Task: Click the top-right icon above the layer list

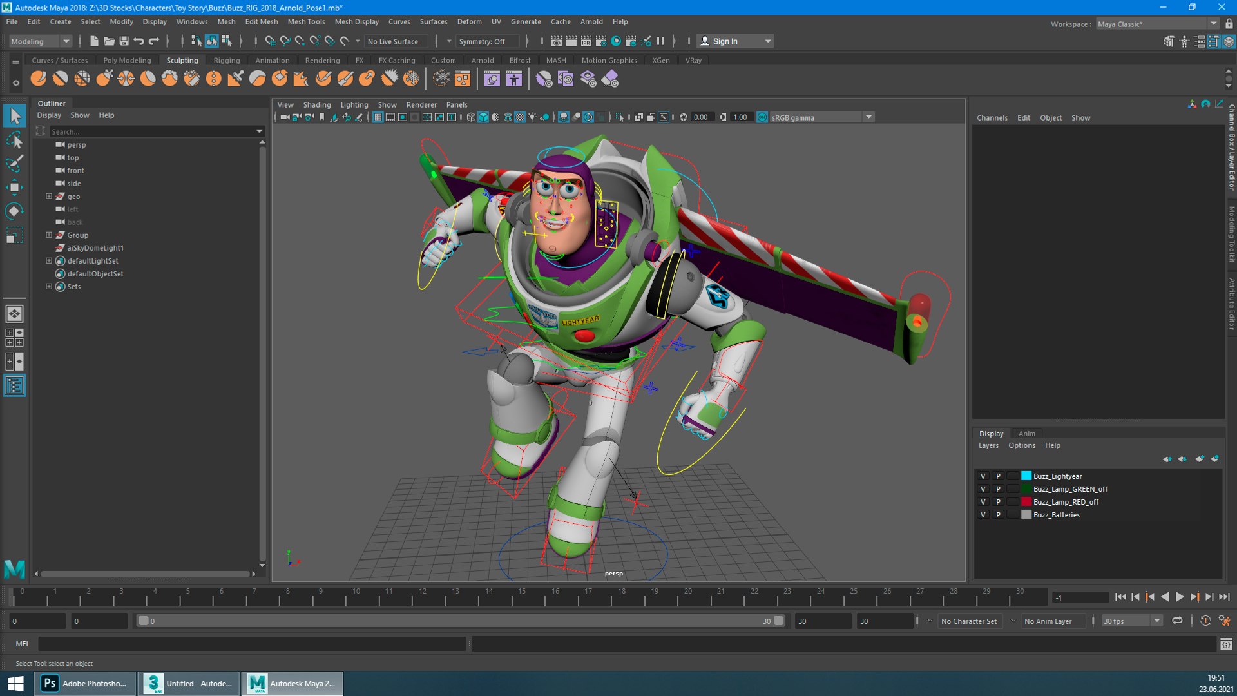Action: point(1215,459)
